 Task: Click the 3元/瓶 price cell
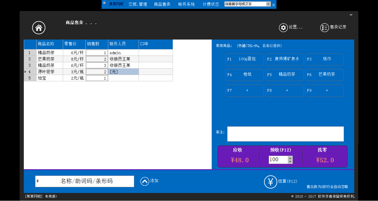pos(74,72)
